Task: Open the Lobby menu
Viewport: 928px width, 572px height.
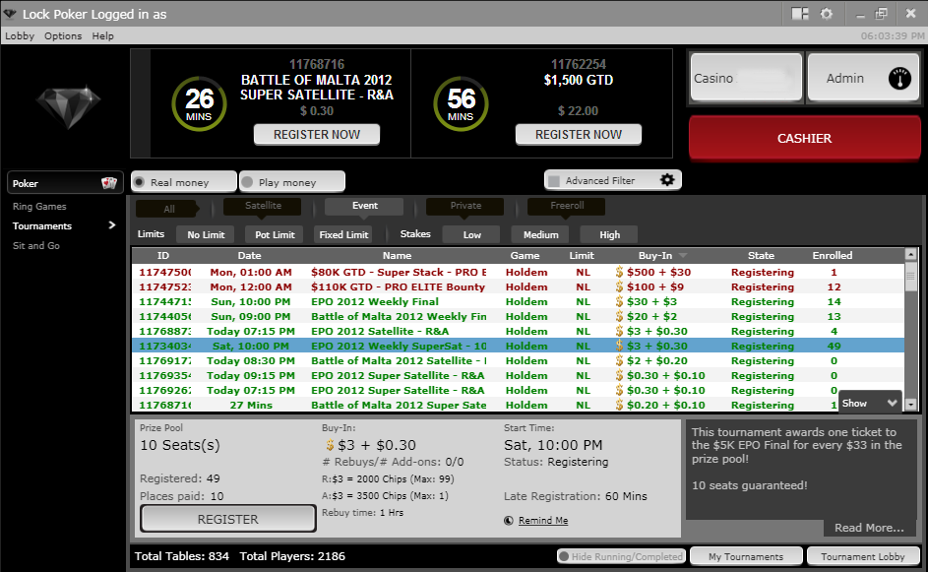Action: coord(20,36)
